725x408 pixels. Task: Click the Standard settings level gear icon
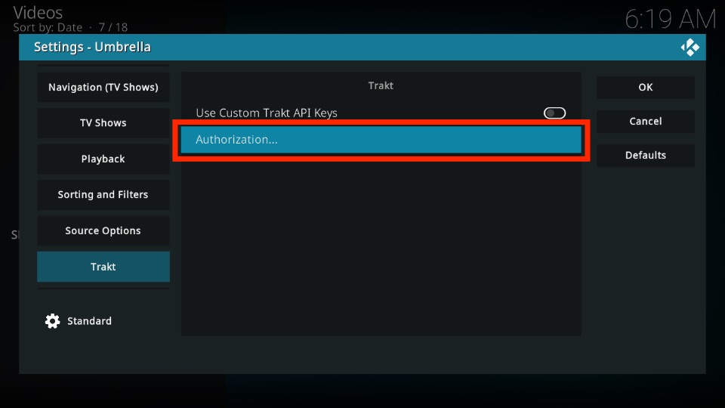(x=53, y=321)
